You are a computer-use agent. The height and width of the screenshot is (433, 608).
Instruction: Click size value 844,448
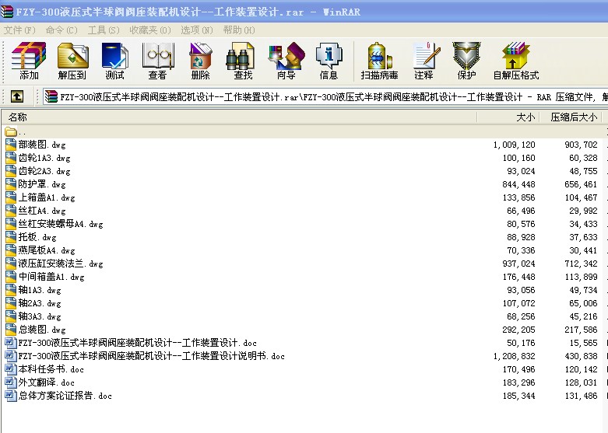pos(518,184)
